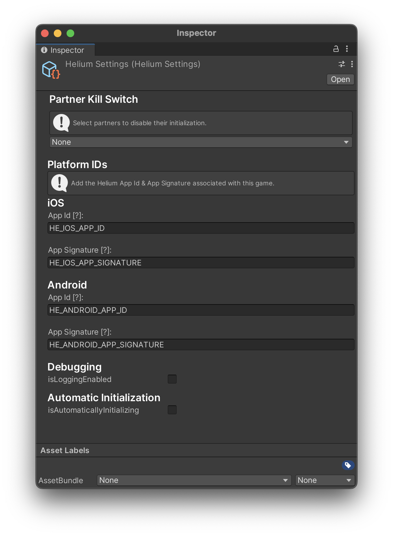Viewport: 393px width, 536px height.
Task: Click the Inspector lock icon
Action: (x=336, y=49)
